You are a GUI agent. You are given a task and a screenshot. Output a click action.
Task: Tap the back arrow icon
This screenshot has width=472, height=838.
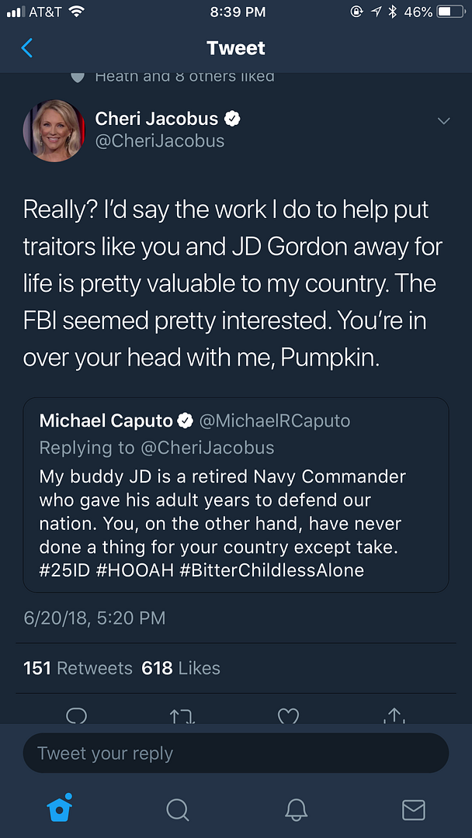(x=27, y=48)
